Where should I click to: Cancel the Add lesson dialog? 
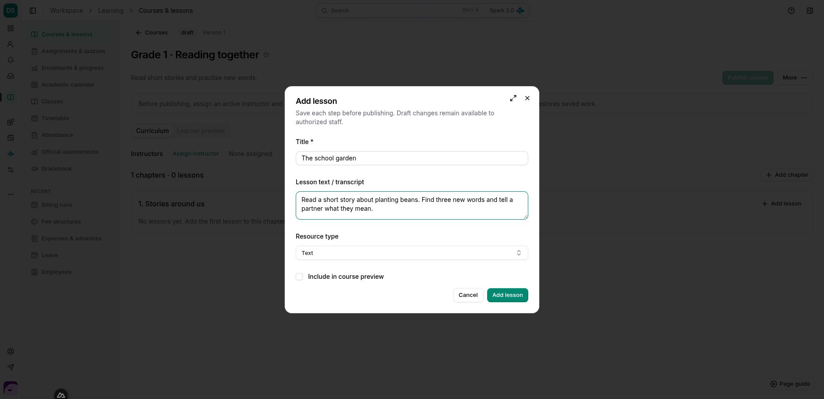click(468, 295)
